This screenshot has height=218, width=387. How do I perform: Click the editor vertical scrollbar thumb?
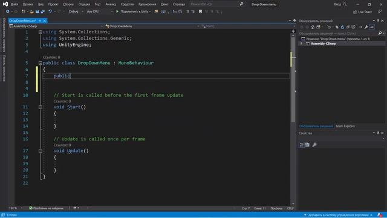pyautogui.click(x=293, y=79)
